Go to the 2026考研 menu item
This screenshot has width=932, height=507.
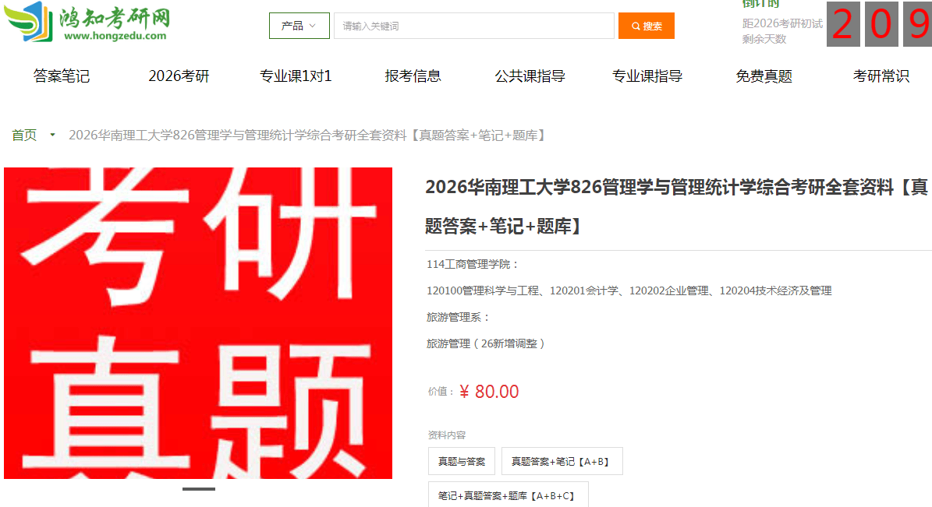(179, 76)
